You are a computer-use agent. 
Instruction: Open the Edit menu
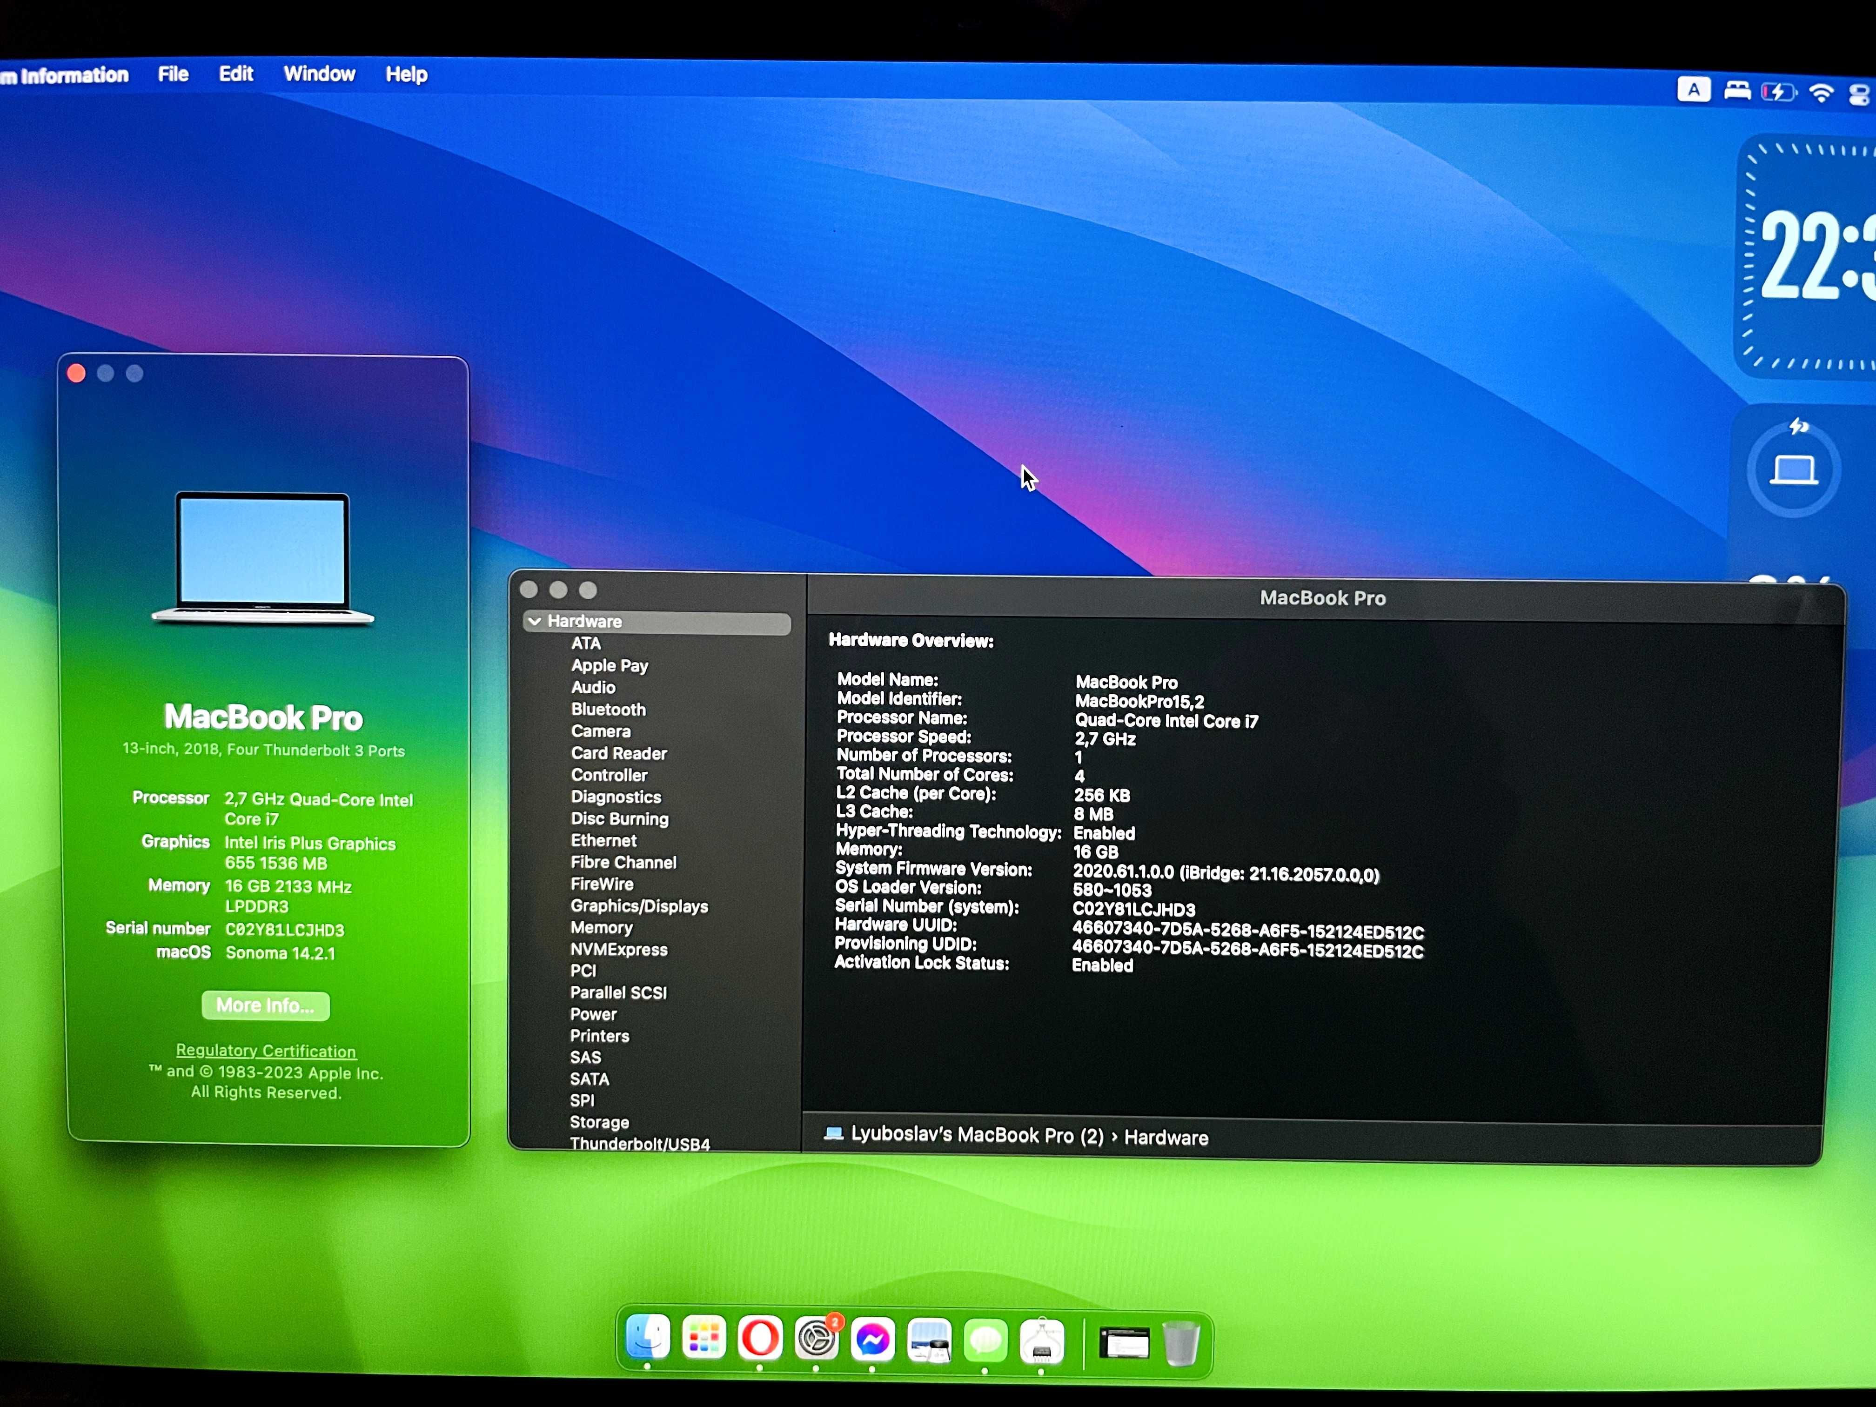coord(236,74)
